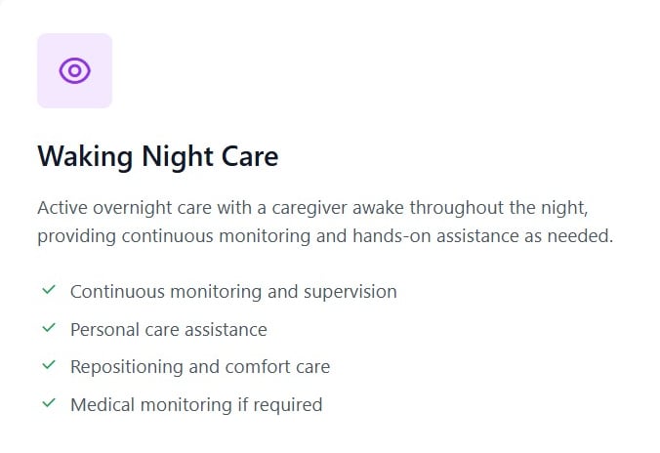Click the checkmark before Repositioning and comfort care
The width and height of the screenshot is (660, 453).
point(48,365)
